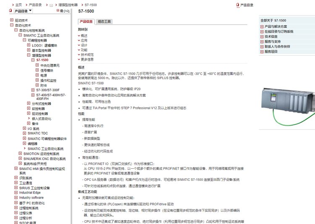Open 中央处理单元 in the product tree

click(x=50, y=65)
